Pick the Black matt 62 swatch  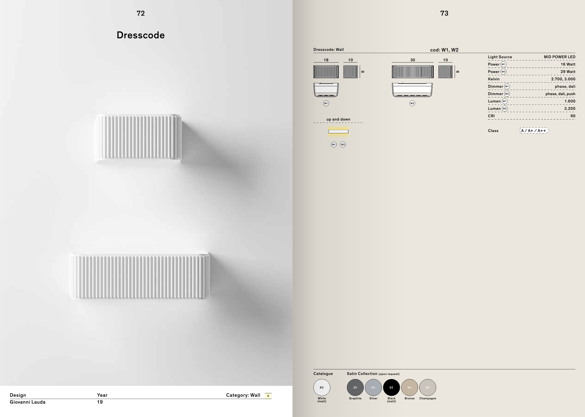(391, 387)
